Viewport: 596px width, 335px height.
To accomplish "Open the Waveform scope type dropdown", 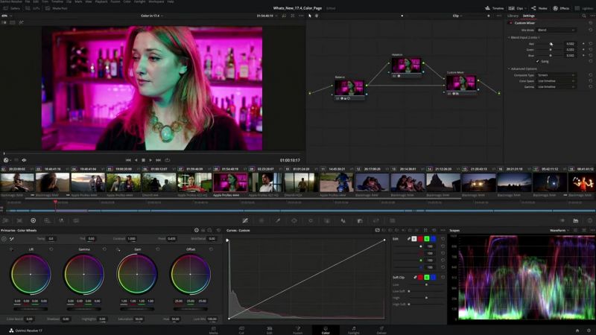I will click(559, 230).
